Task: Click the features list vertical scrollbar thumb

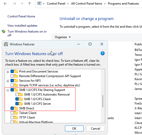Action: click(103, 101)
